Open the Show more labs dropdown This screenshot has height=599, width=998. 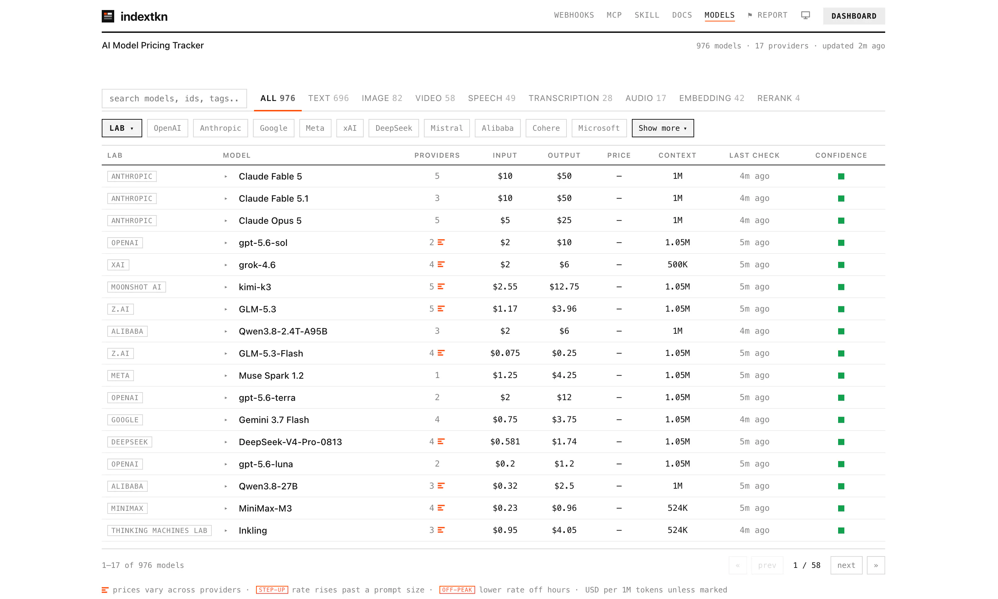click(x=662, y=128)
